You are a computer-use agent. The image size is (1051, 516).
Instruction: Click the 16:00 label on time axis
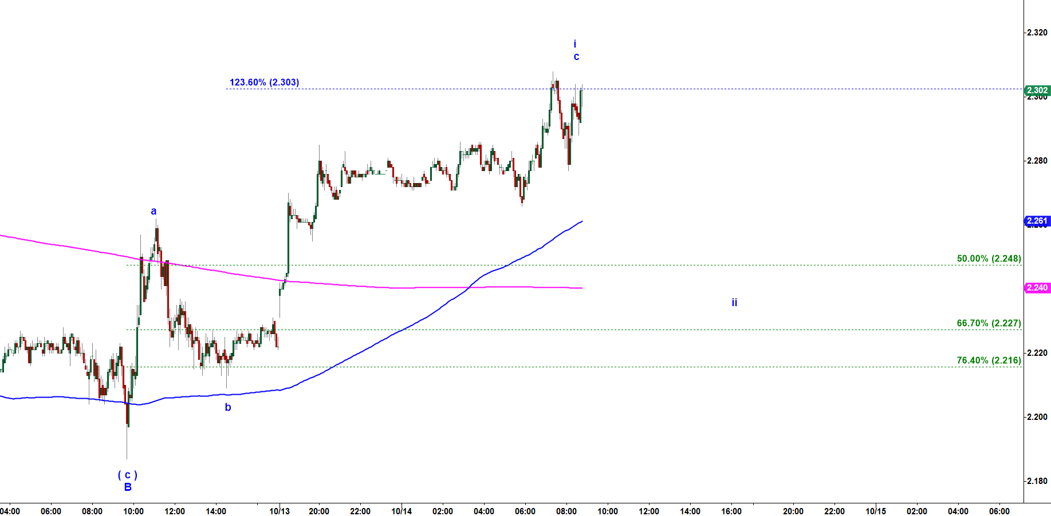pos(731,511)
